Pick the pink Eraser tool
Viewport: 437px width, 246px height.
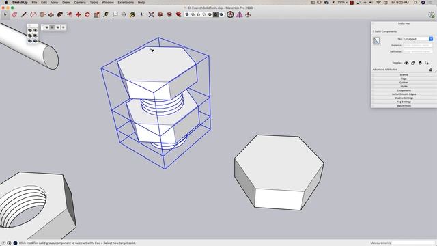coord(14,14)
